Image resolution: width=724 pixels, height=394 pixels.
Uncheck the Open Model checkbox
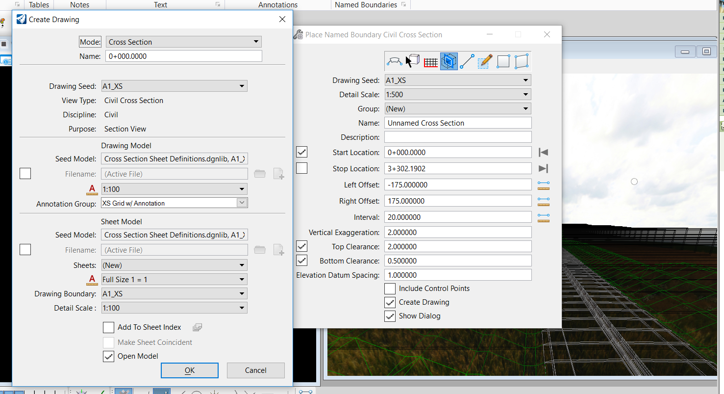click(x=108, y=356)
